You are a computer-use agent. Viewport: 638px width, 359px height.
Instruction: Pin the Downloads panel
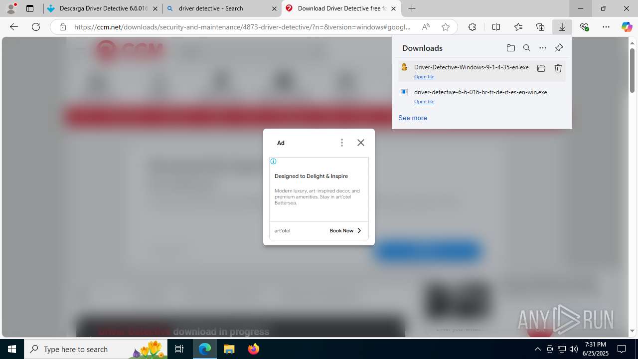[x=559, y=48]
